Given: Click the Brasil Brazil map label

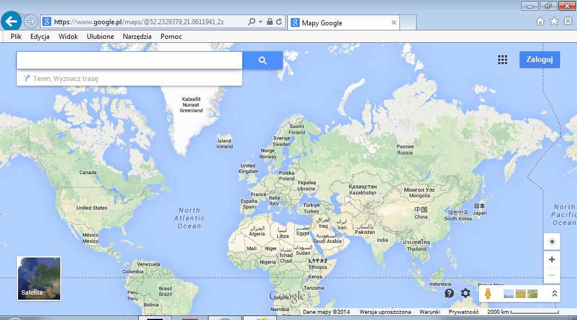Looking at the screenshot, I should tap(165, 291).
